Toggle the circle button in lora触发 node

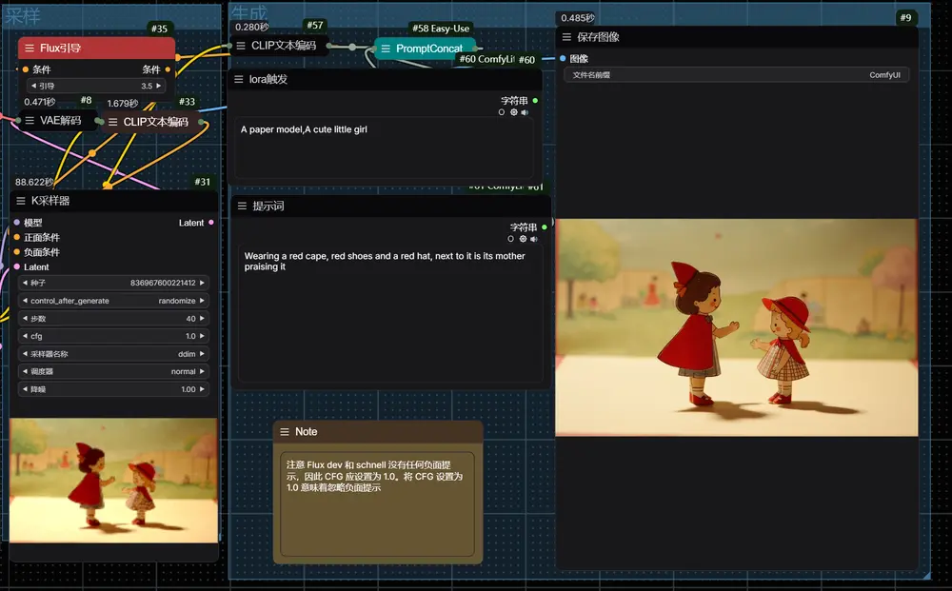pyautogui.click(x=502, y=112)
